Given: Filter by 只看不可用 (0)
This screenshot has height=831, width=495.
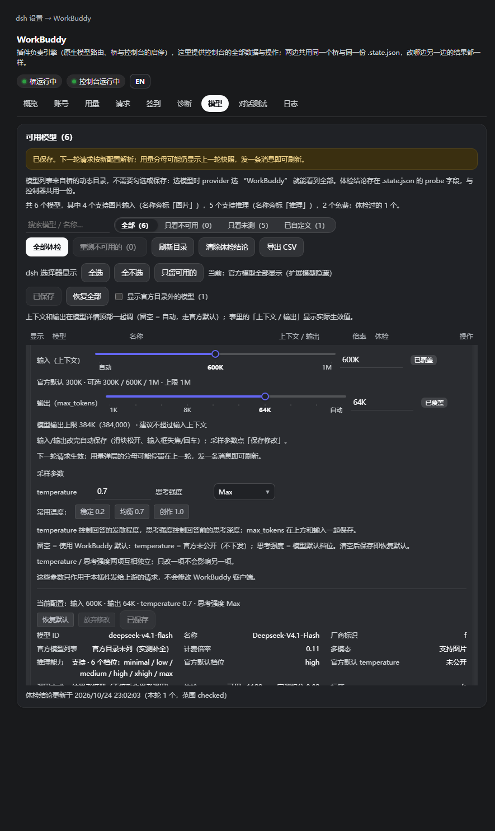Looking at the screenshot, I should click(x=188, y=225).
